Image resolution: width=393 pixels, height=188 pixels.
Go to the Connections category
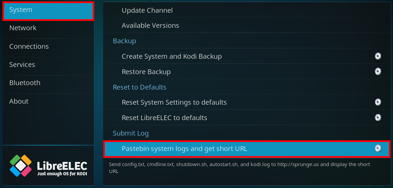pyautogui.click(x=48, y=46)
